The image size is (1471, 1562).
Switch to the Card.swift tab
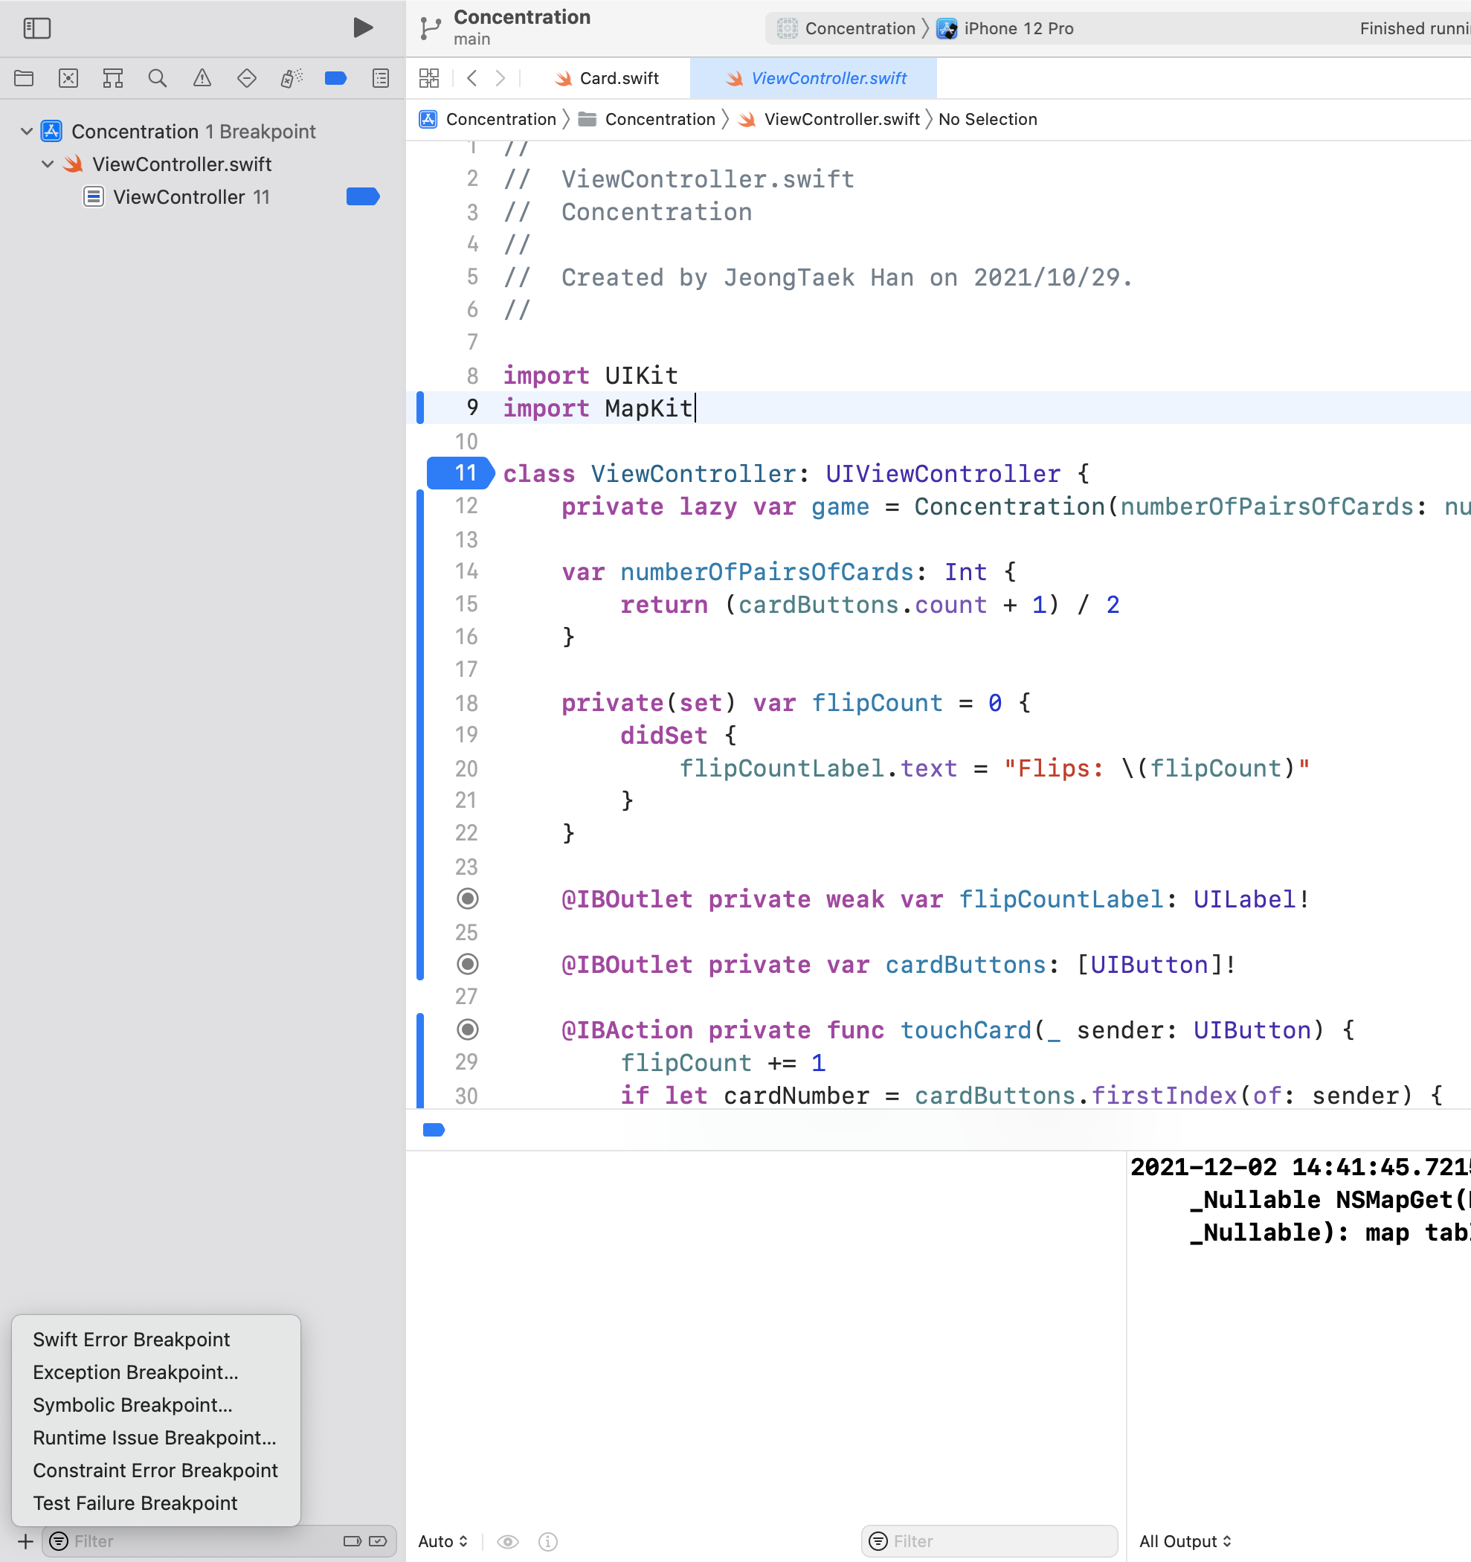[618, 79]
